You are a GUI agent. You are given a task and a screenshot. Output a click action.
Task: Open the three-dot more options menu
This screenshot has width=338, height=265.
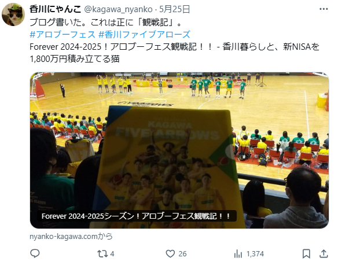[x=324, y=9]
